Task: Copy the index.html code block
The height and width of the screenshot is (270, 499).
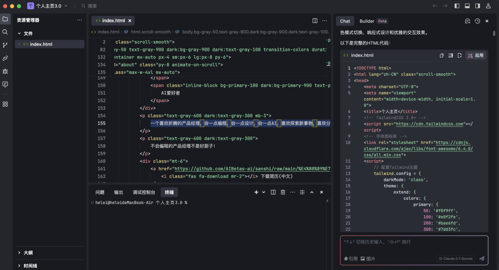Action: tap(442, 55)
